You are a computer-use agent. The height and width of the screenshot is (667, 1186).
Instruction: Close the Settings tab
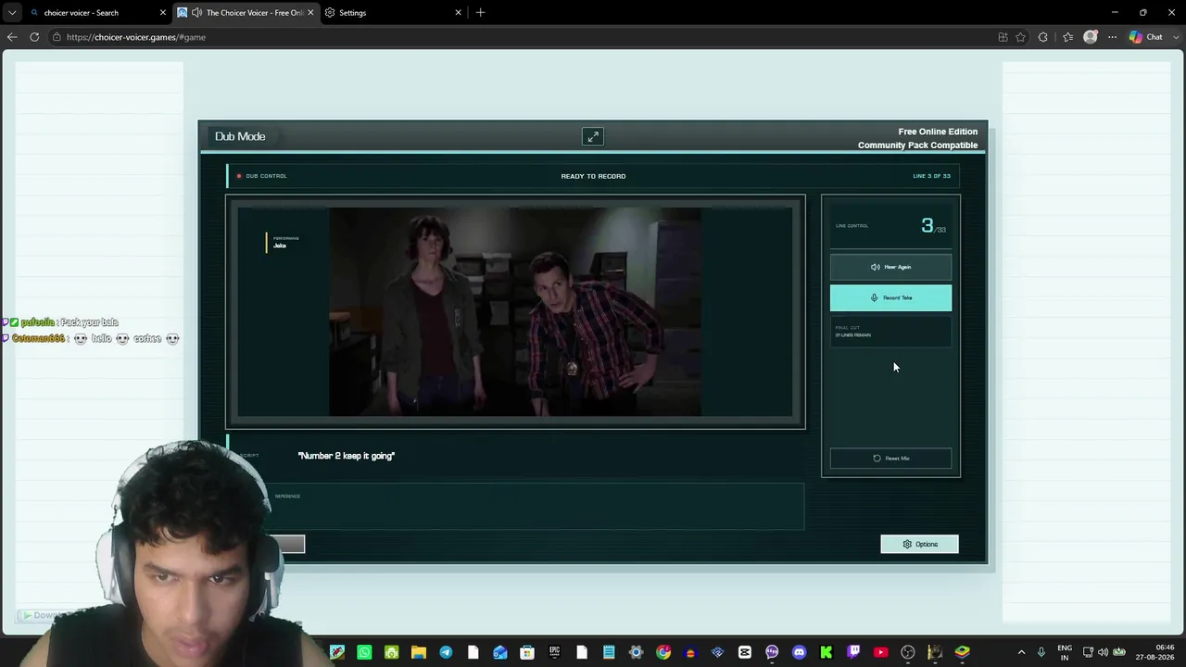tap(458, 13)
